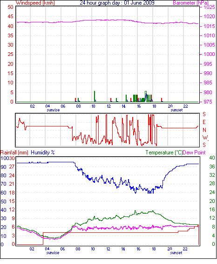Click the 27 rainfall axis value

12,167
